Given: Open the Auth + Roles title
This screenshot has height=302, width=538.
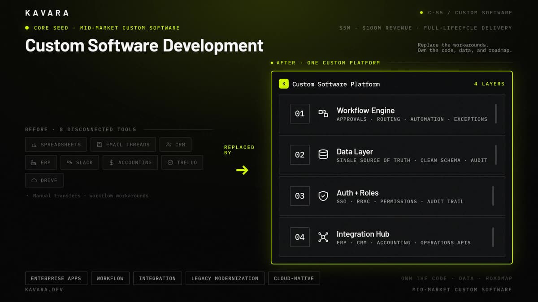Looking at the screenshot, I should tap(358, 193).
